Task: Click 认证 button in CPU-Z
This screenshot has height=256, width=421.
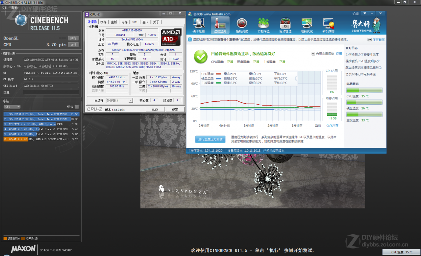Action: pyautogui.click(x=155, y=109)
